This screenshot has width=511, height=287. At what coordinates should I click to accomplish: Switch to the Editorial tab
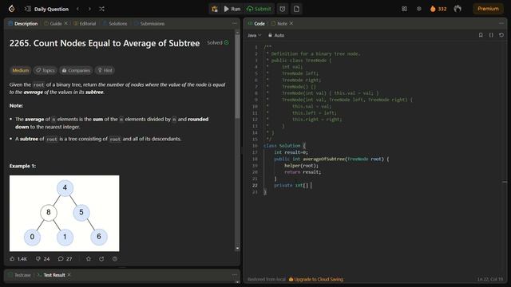[85, 23]
